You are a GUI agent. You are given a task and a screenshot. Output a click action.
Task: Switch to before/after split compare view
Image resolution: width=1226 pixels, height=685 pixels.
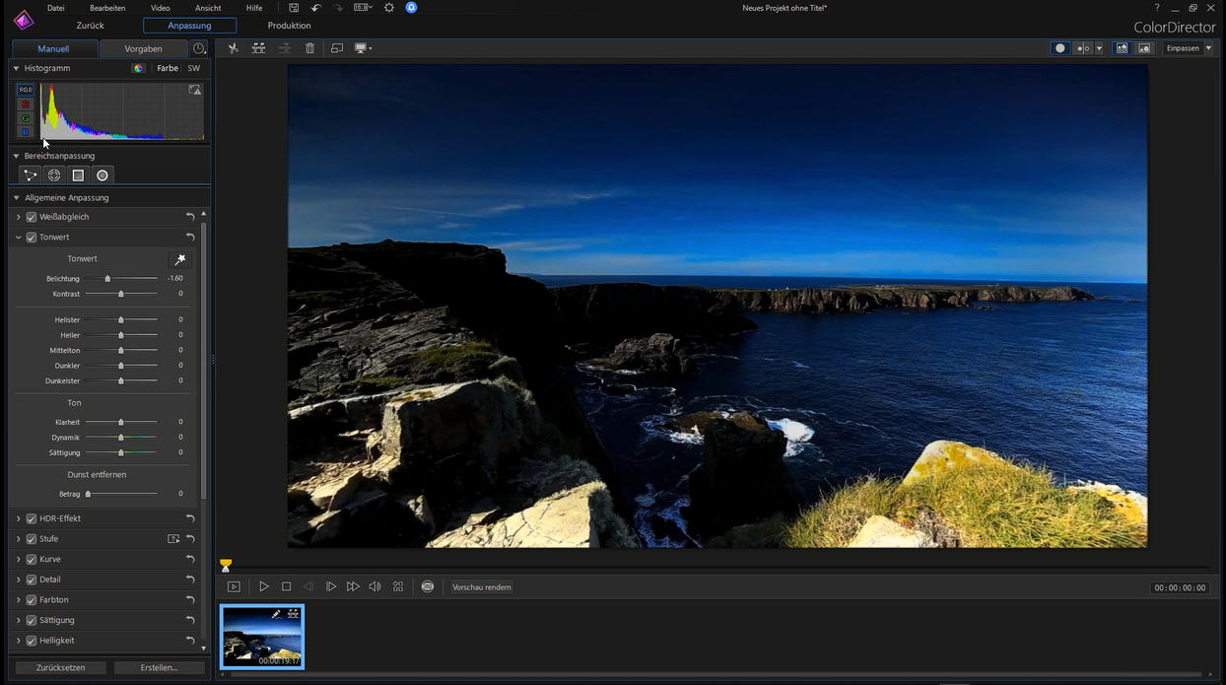[1083, 48]
